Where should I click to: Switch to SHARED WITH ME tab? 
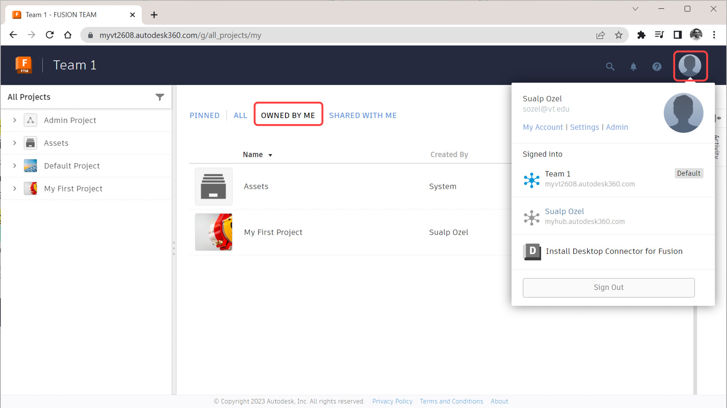(363, 115)
